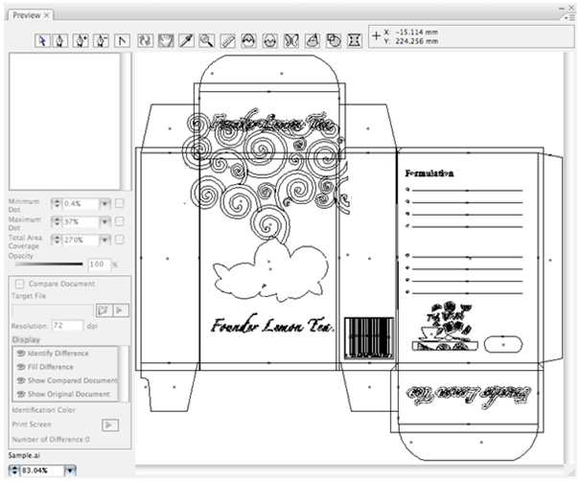
Task: Browse for target file folder button
Action: pos(102,310)
